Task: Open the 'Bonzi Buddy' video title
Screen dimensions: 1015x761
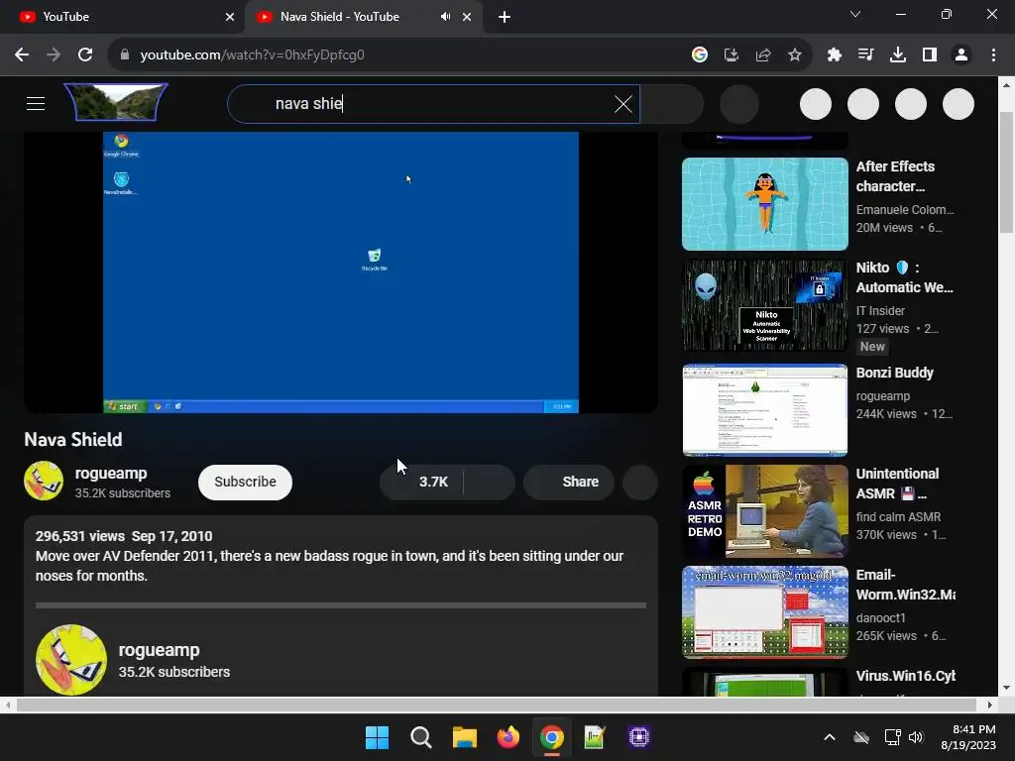Action: (x=895, y=373)
